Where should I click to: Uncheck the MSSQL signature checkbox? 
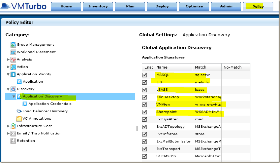[x=145, y=75]
